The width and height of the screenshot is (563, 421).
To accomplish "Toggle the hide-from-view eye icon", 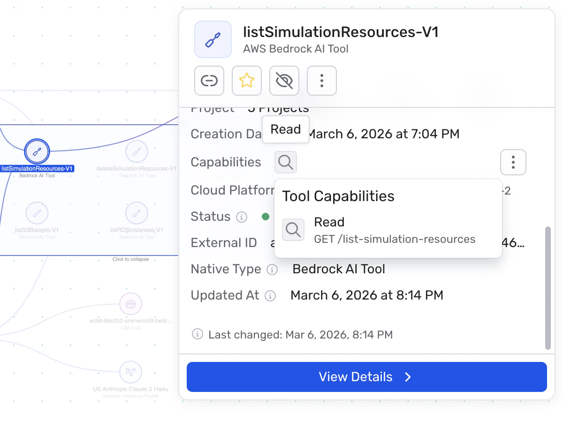I will pyautogui.click(x=284, y=81).
